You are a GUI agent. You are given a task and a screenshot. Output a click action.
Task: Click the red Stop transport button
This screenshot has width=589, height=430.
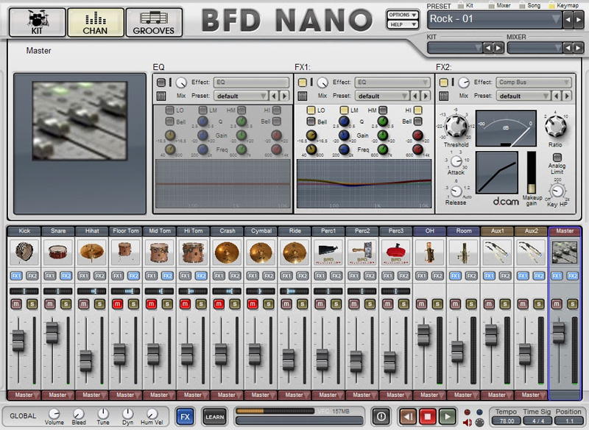click(x=428, y=417)
